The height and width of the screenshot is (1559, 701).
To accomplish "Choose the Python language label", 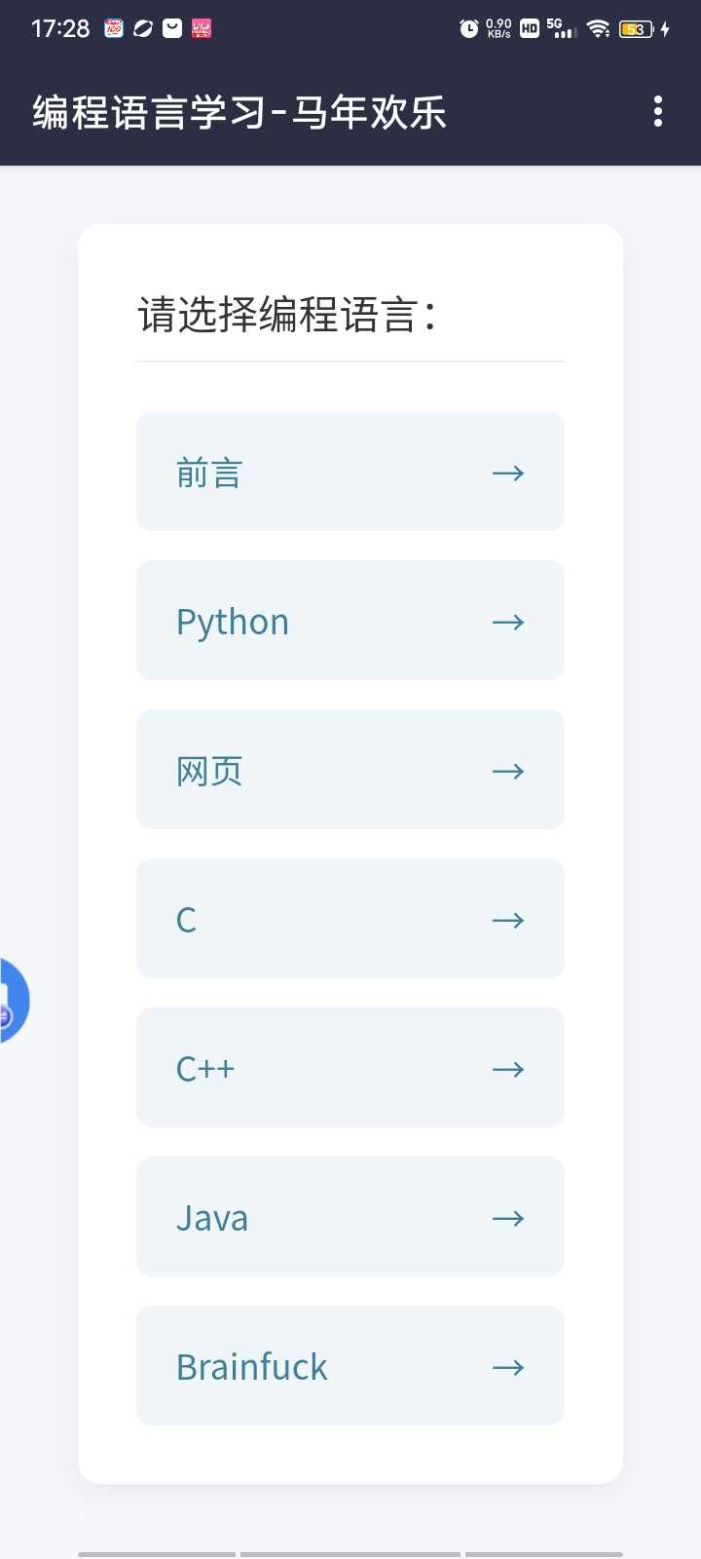I will (233, 623).
